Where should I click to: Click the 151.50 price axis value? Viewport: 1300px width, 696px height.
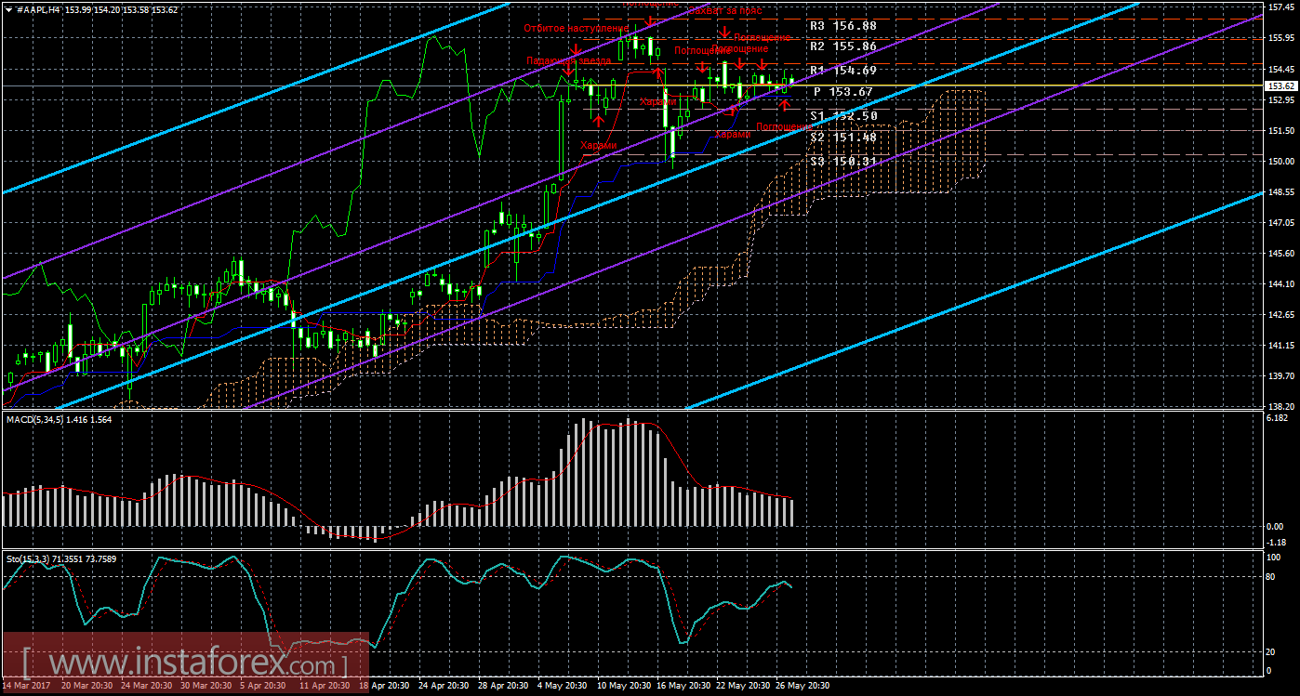click(1280, 130)
